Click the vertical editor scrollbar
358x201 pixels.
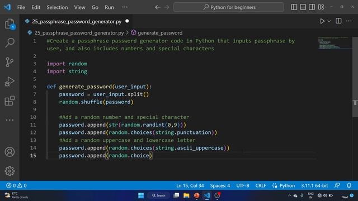355,76
